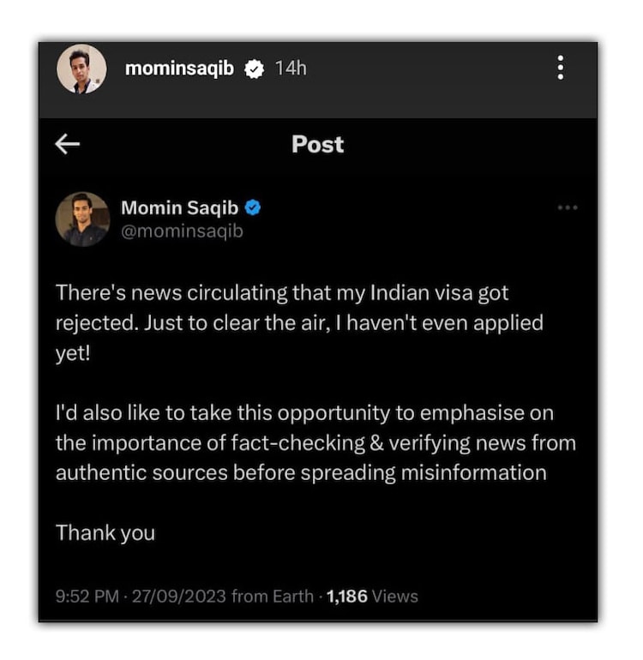This screenshot has width=643, height=660.
Task: View the tweet author's profile photo
Action: pyautogui.click(x=82, y=219)
